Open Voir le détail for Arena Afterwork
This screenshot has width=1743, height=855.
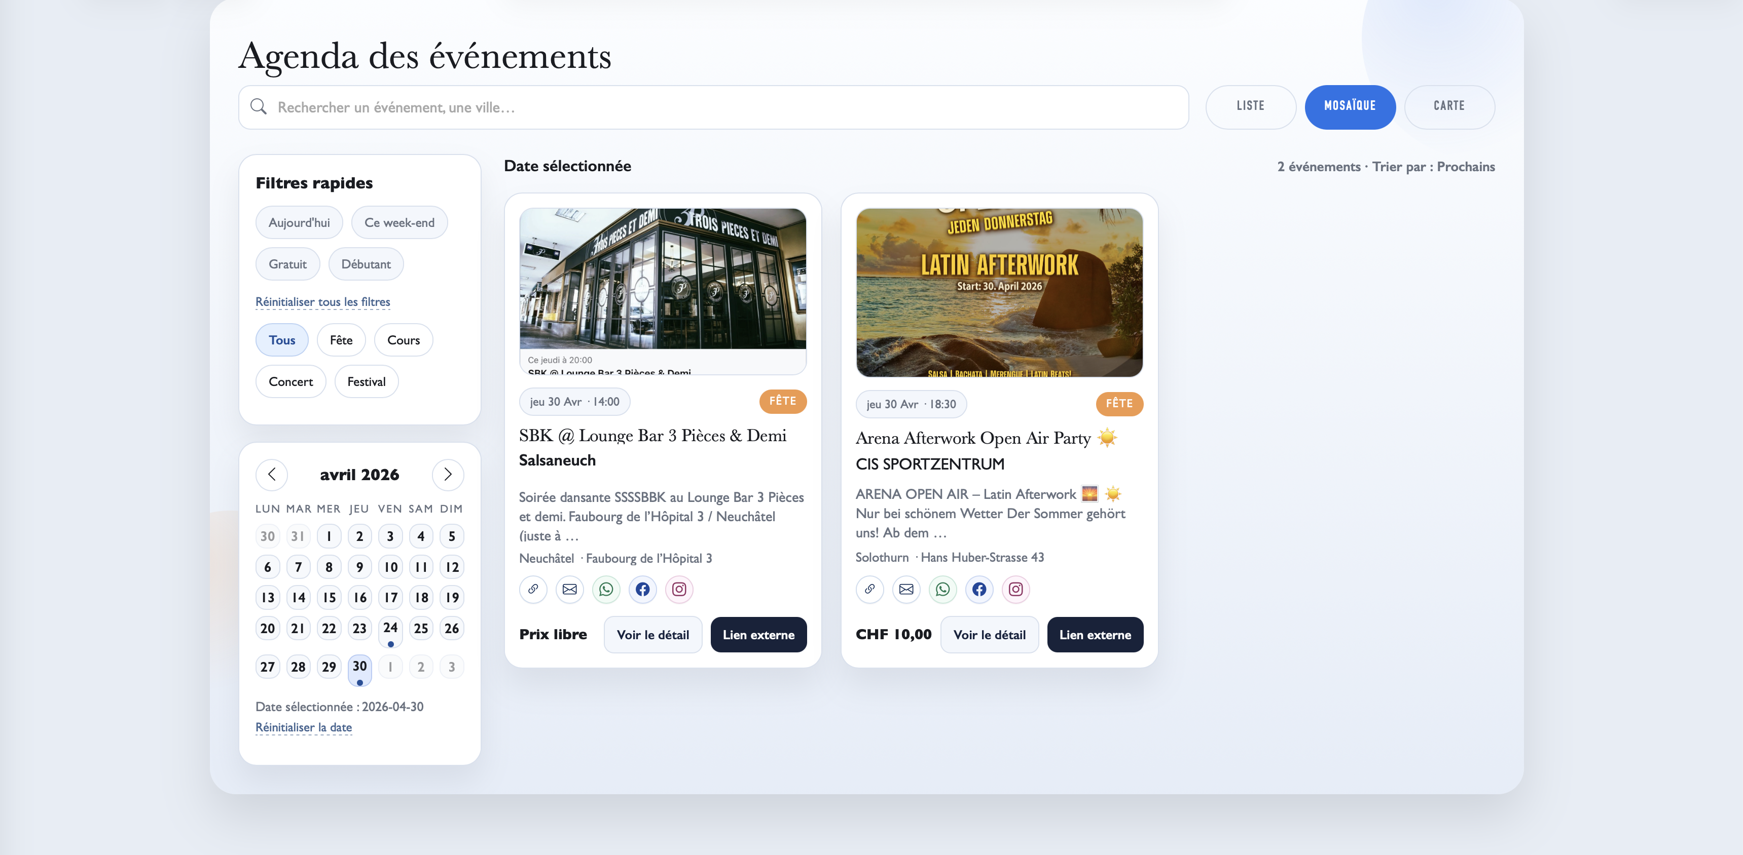pyautogui.click(x=989, y=635)
